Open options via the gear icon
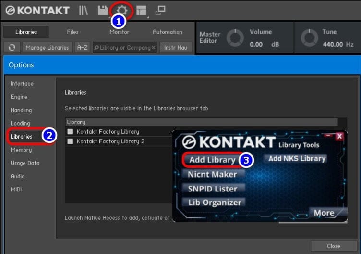Image resolution: width=361 pixels, height=254 pixels. (x=121, y=11)
